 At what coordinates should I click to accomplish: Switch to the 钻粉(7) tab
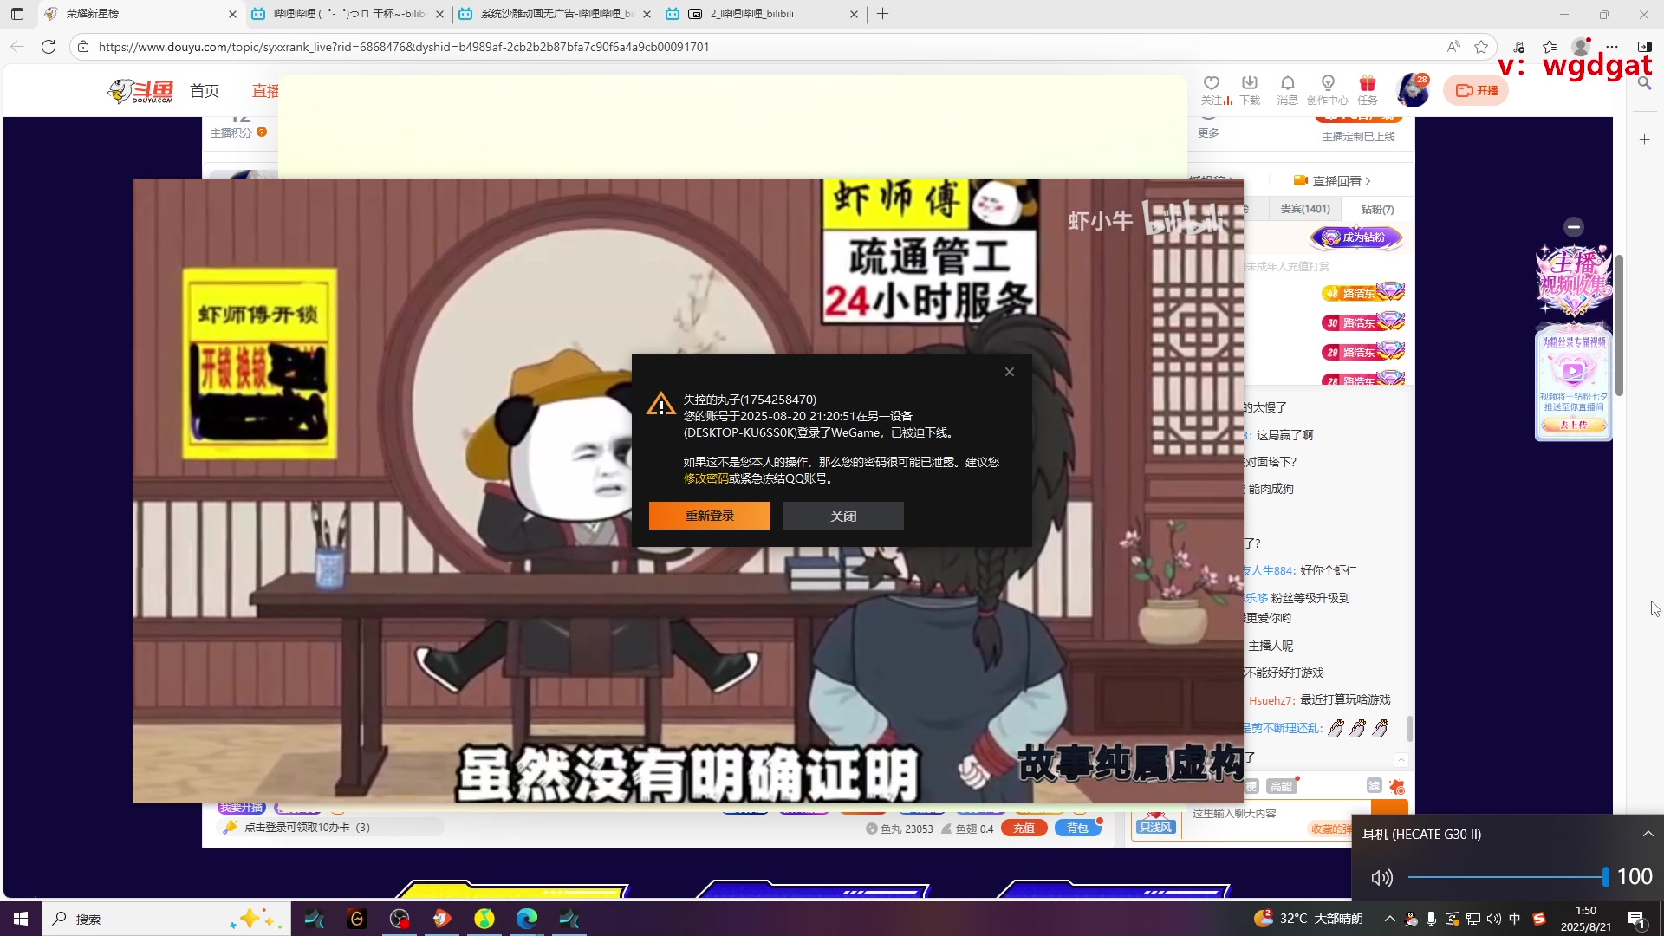(1377, 209)
